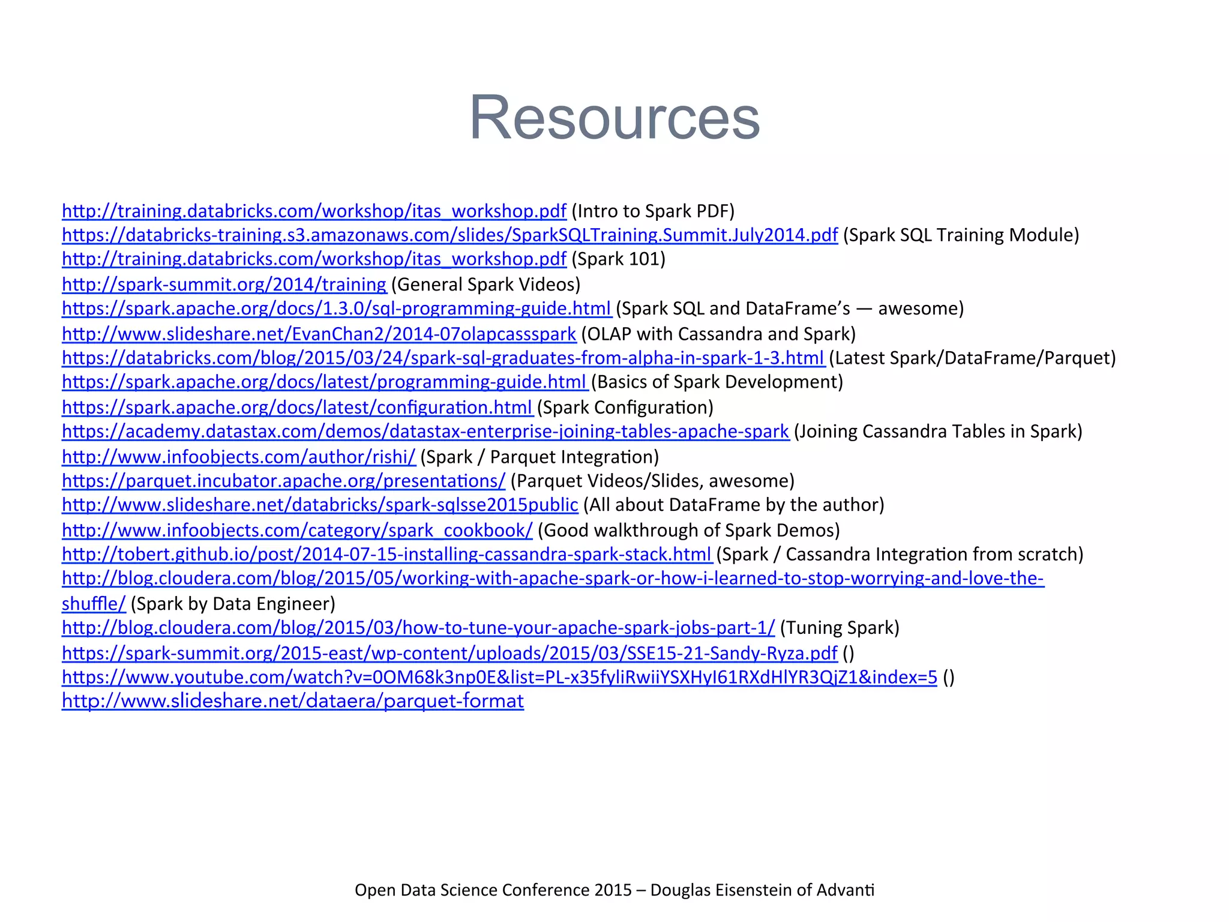
Task: Select the General Spark Videos description
Action: [x=486, y=285]
